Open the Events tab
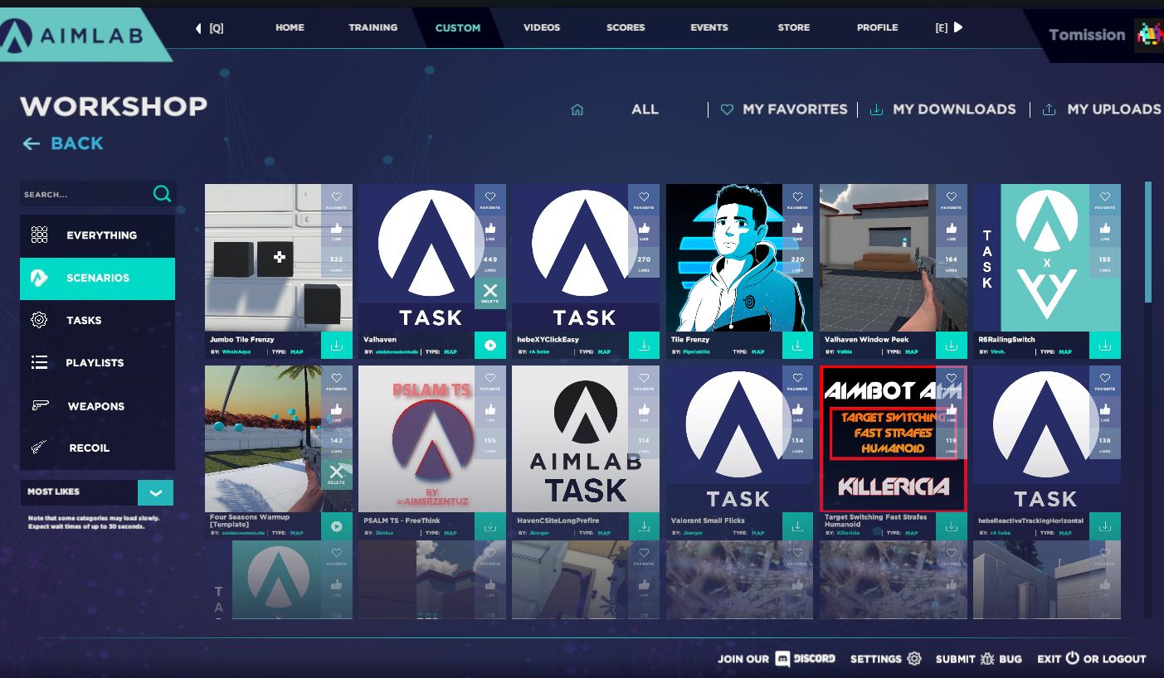 pyautogui.click(x=709, y=27)
